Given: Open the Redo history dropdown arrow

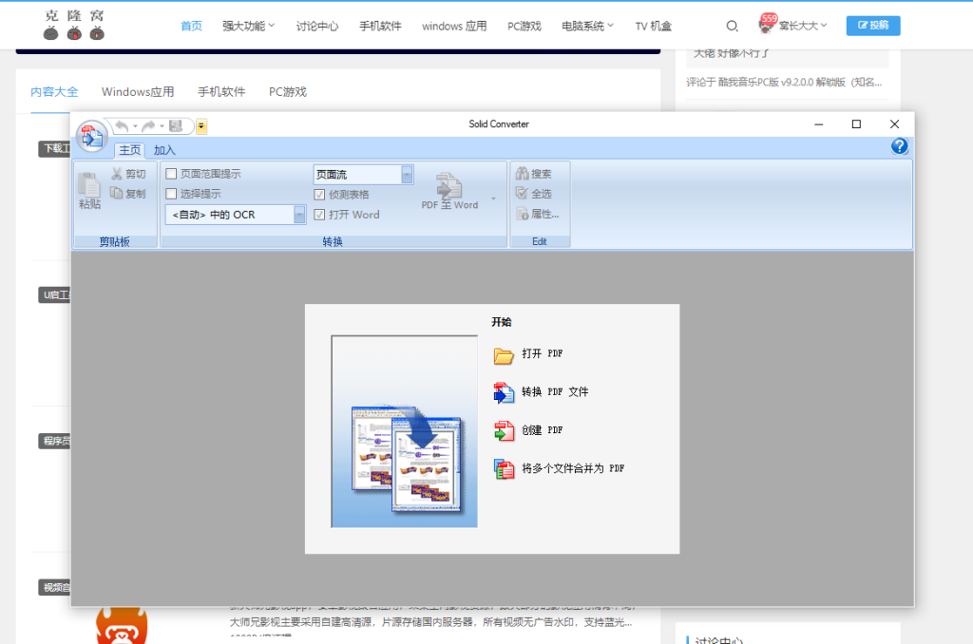Looking at the screenshot, I should 162,126.
